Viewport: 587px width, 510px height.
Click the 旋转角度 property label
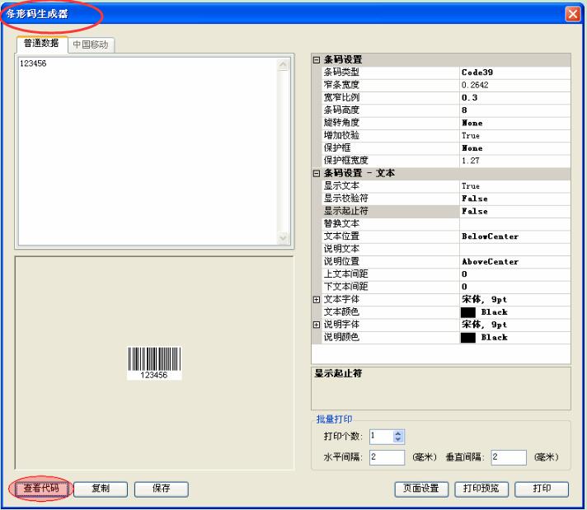[x=341, y=123]
